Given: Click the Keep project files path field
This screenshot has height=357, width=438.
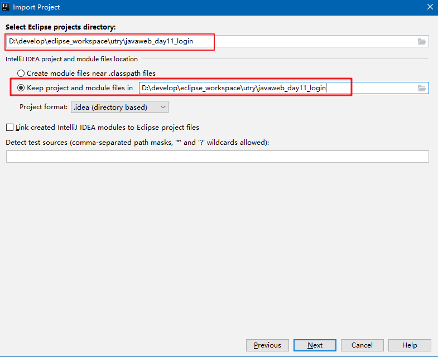Looking at the screenshot, I should pyautogui.click(x=284, y=88).
